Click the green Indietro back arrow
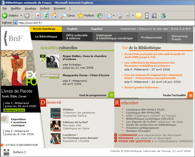 (x=5, y=16)
